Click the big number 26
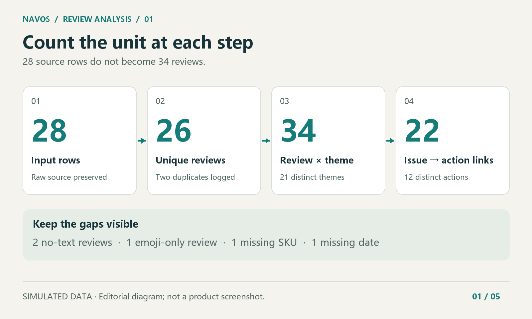 [x=174, y=131]
